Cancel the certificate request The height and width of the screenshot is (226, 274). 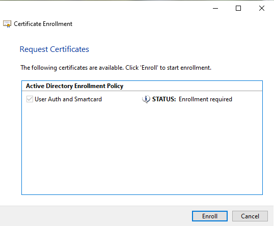click(250, 216)
